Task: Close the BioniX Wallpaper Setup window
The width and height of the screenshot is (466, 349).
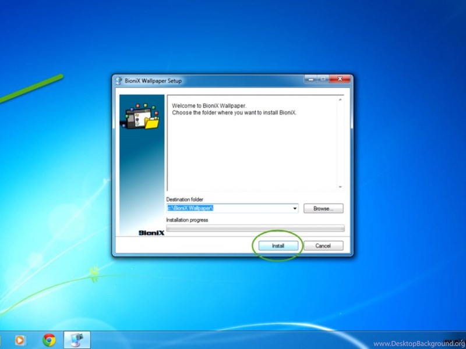Action: click(x=340, y=79)
